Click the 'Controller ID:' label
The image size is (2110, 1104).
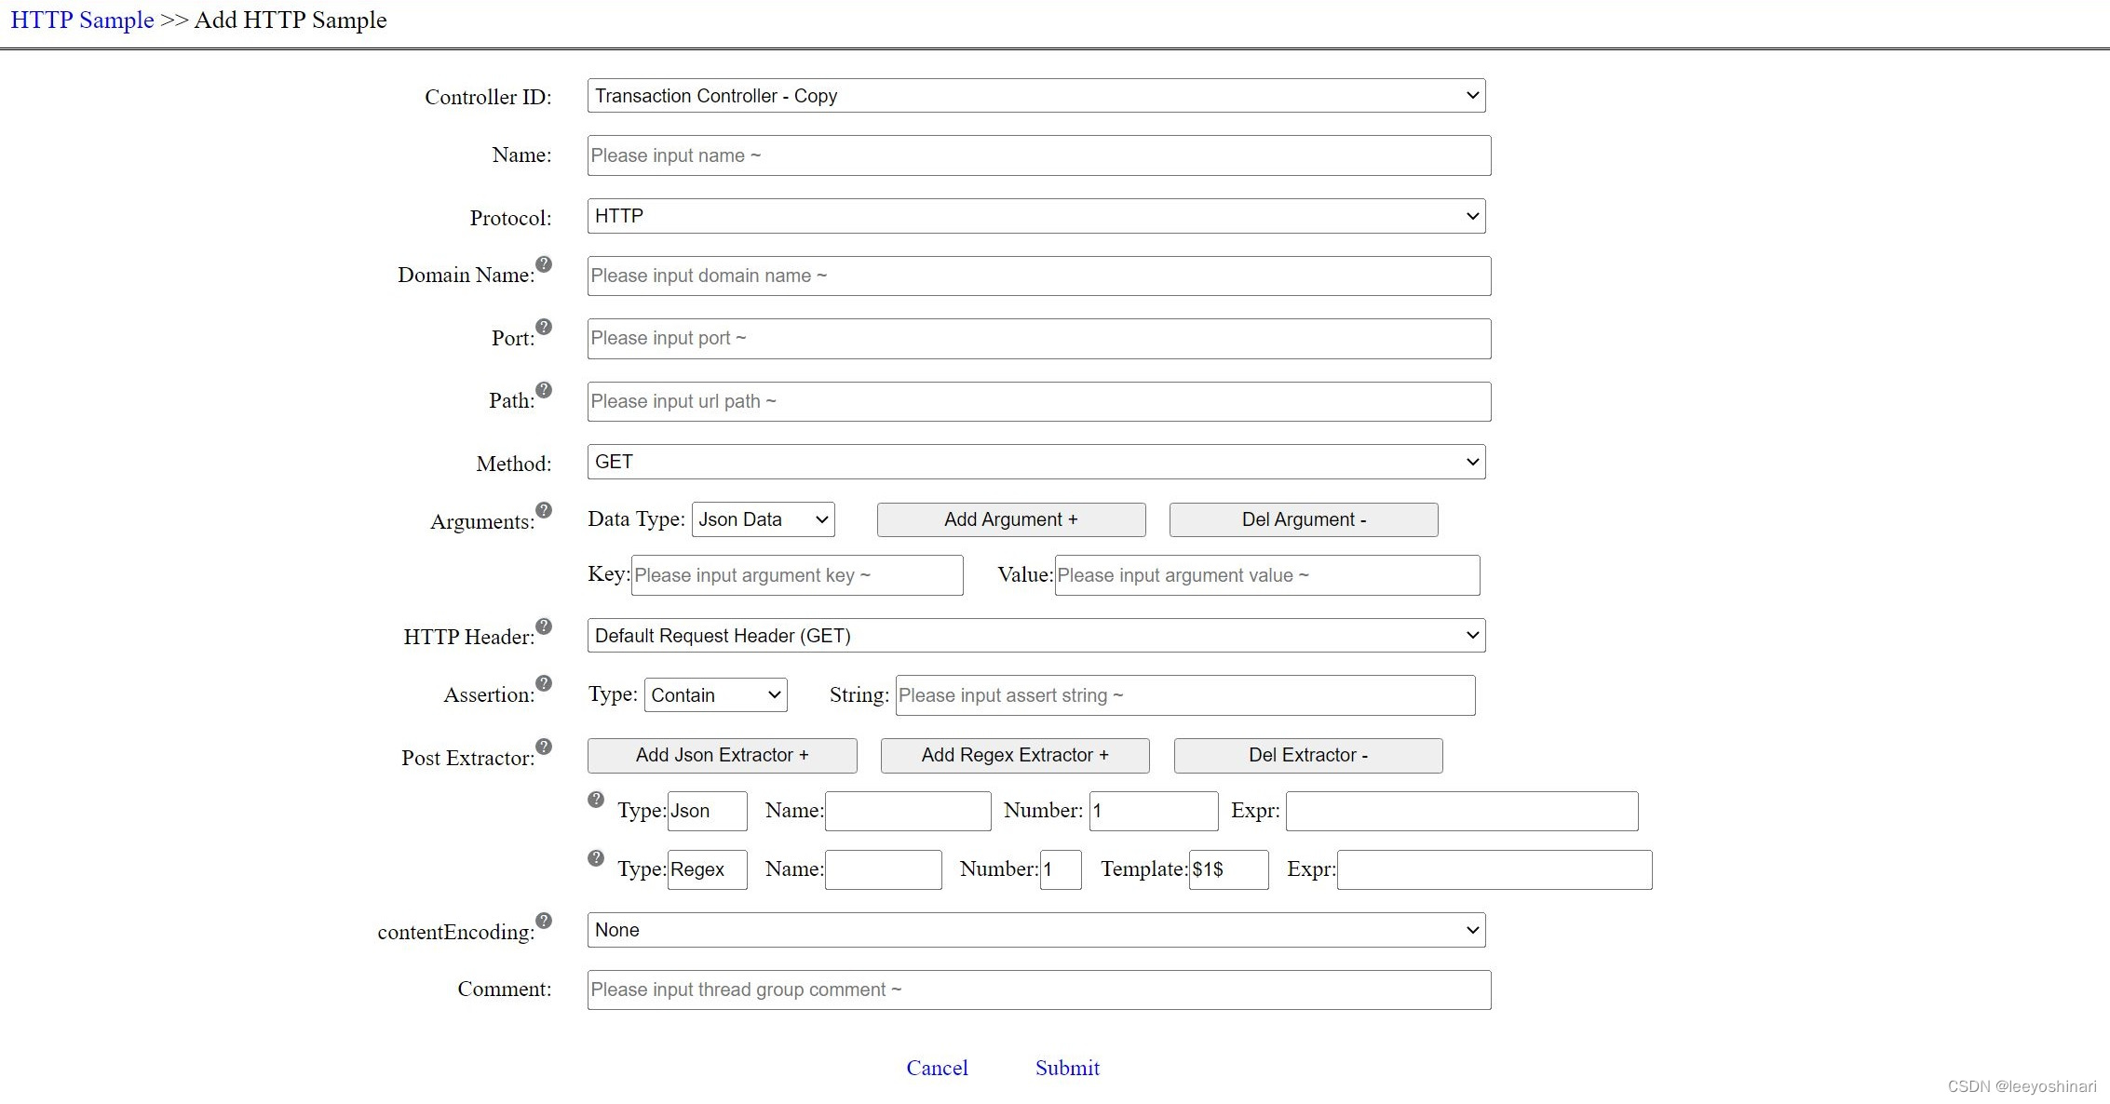point(488,97)
